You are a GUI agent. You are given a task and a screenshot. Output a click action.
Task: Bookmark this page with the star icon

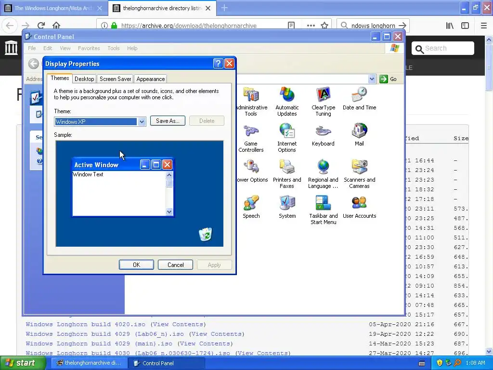[x=324, y=26]
